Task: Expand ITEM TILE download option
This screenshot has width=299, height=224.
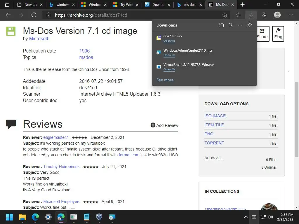Action: [x=214, y=125]
